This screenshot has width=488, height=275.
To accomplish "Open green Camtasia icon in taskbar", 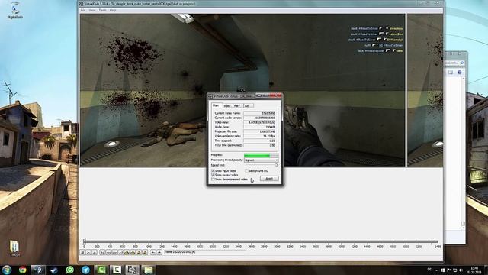I will click(x=101, y=270).
